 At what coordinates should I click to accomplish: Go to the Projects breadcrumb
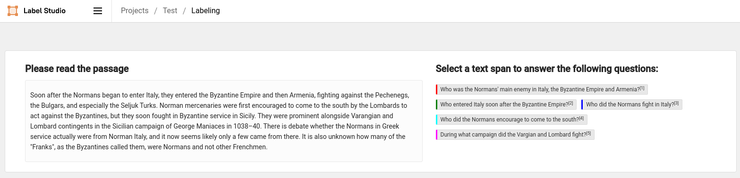[135, 11]
